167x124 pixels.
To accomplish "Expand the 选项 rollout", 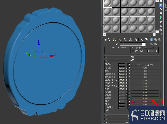I will [x=132, y=57].
